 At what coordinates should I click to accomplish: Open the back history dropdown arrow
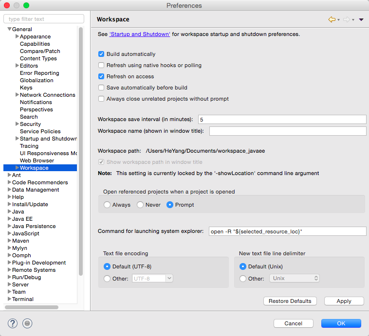(338, 20)
